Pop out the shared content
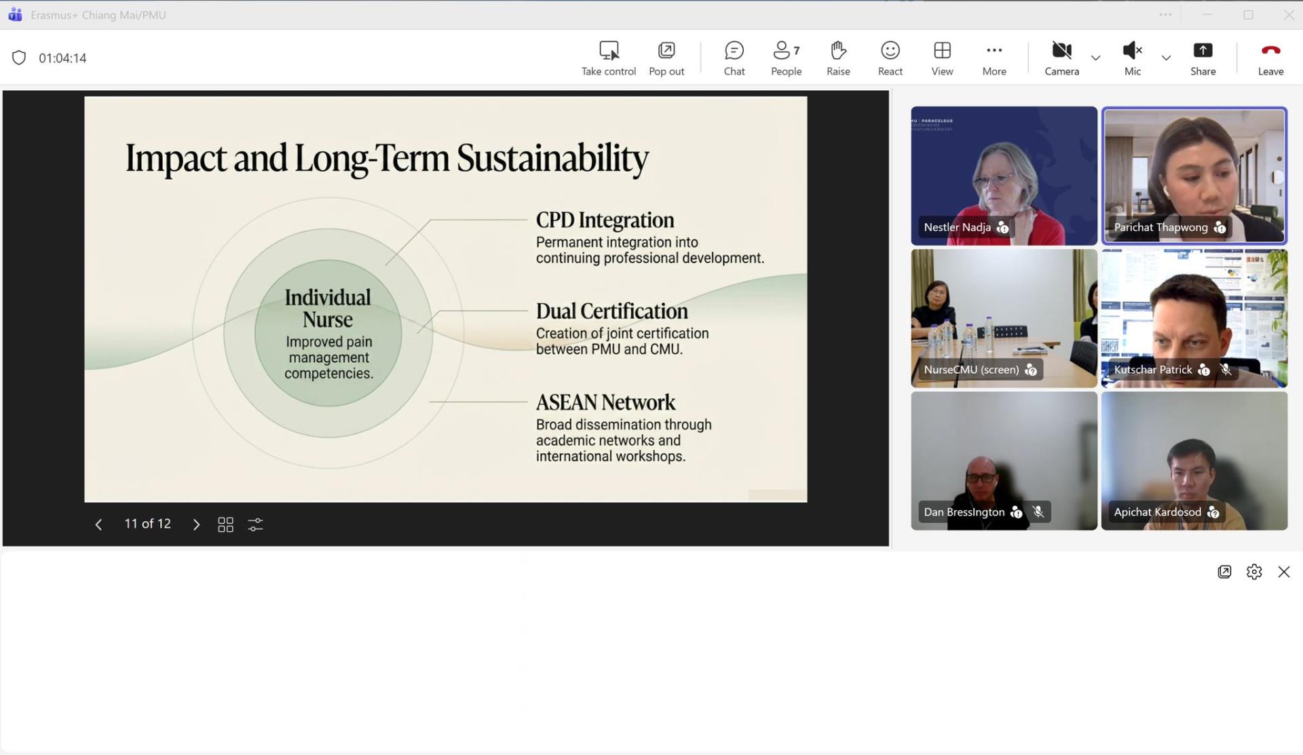 (x=666, y=51)
